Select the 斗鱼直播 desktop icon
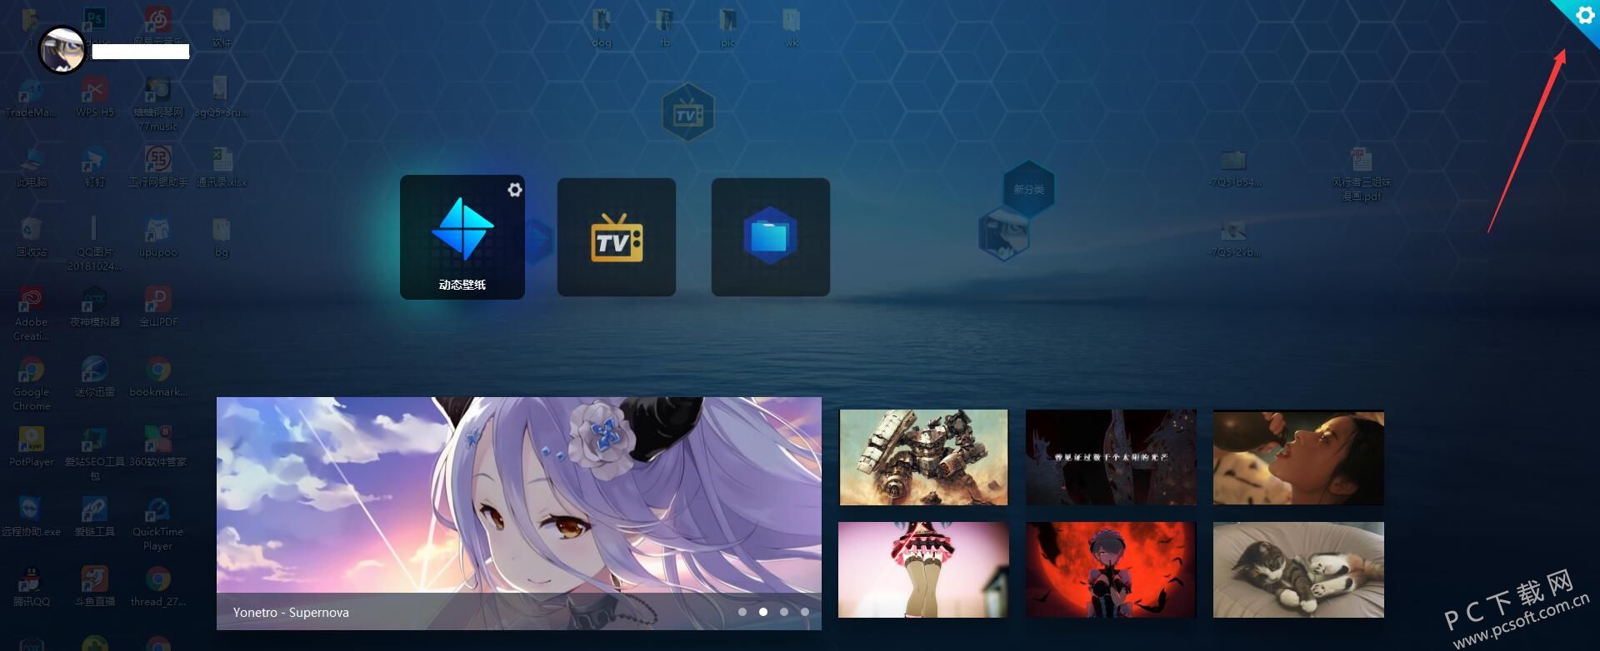 click(95, 586)
